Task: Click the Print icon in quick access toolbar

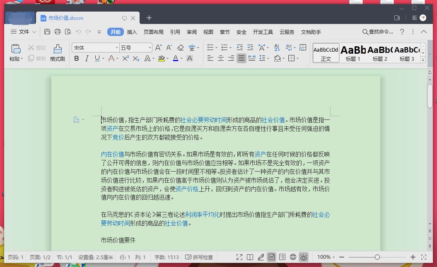Action: click(58, 32)
